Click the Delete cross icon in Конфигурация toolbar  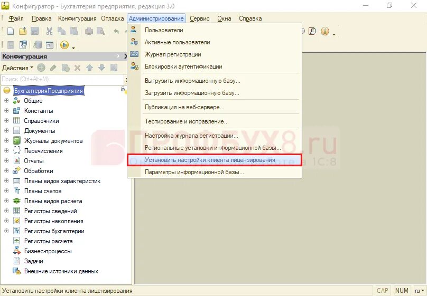click(x=77, y=68)
